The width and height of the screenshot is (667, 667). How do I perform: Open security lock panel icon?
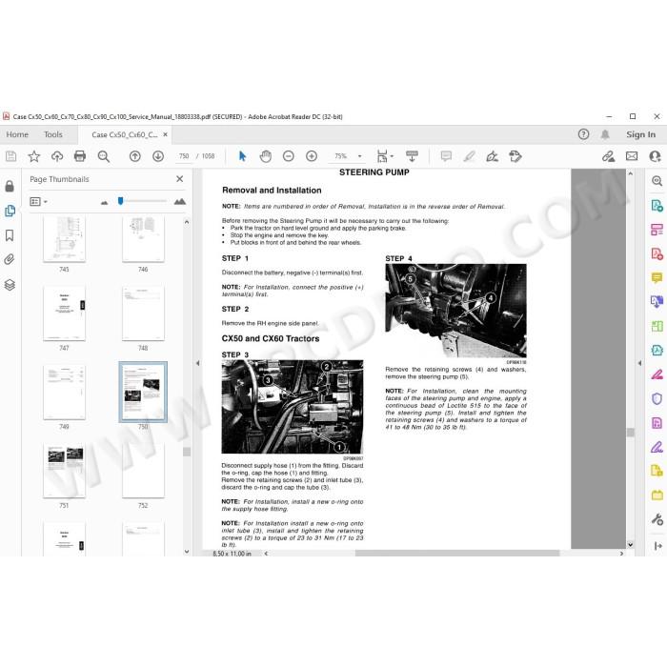click(10, 187)
